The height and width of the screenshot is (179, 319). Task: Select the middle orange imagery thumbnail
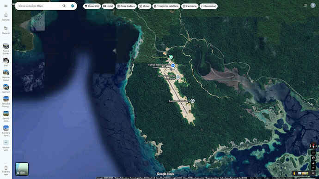tap(303, 173)
